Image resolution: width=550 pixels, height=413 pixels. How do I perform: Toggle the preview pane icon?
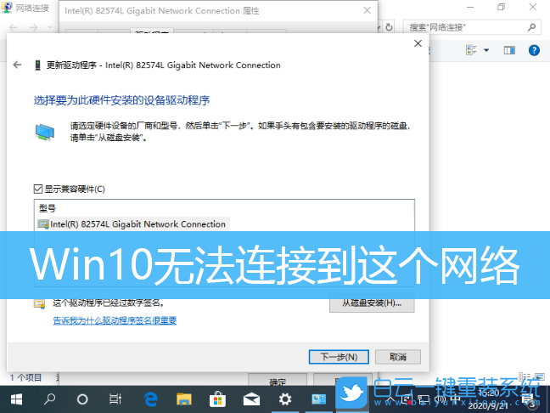click(x=509, y=50)
